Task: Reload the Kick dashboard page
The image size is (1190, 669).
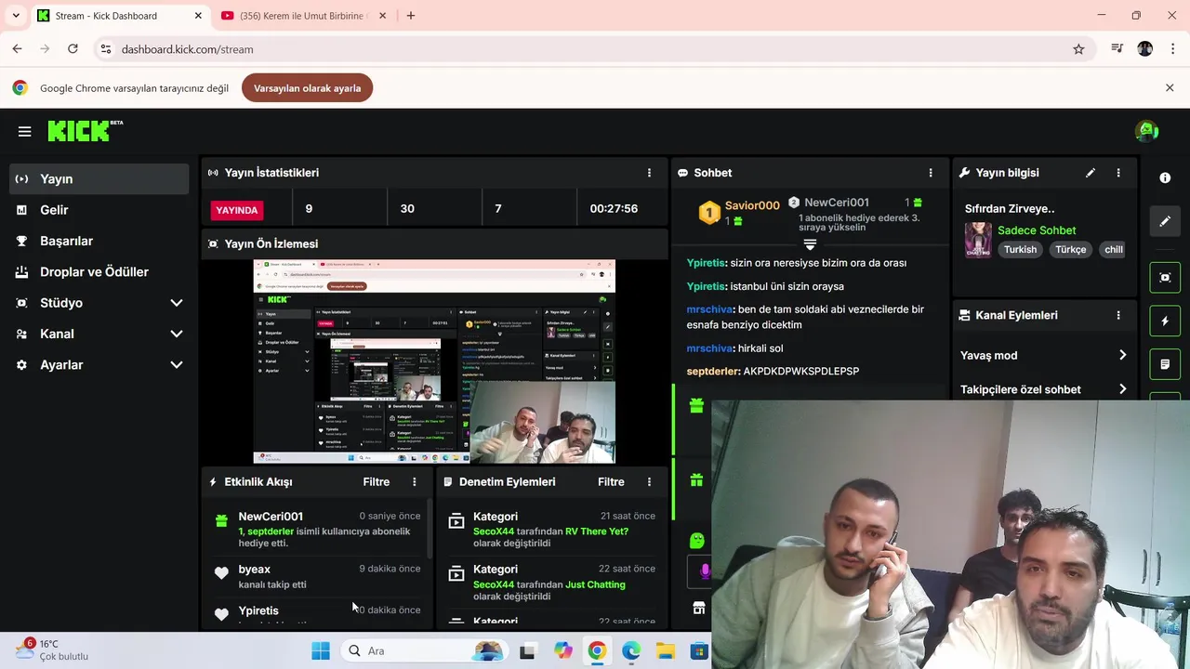Action: point(73,49)
